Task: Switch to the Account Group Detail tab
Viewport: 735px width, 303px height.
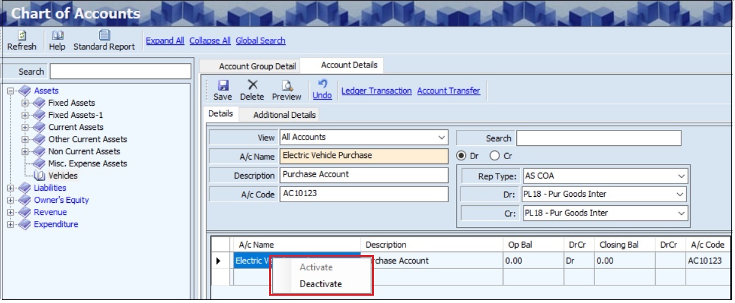Action: (x=257, y=66)
